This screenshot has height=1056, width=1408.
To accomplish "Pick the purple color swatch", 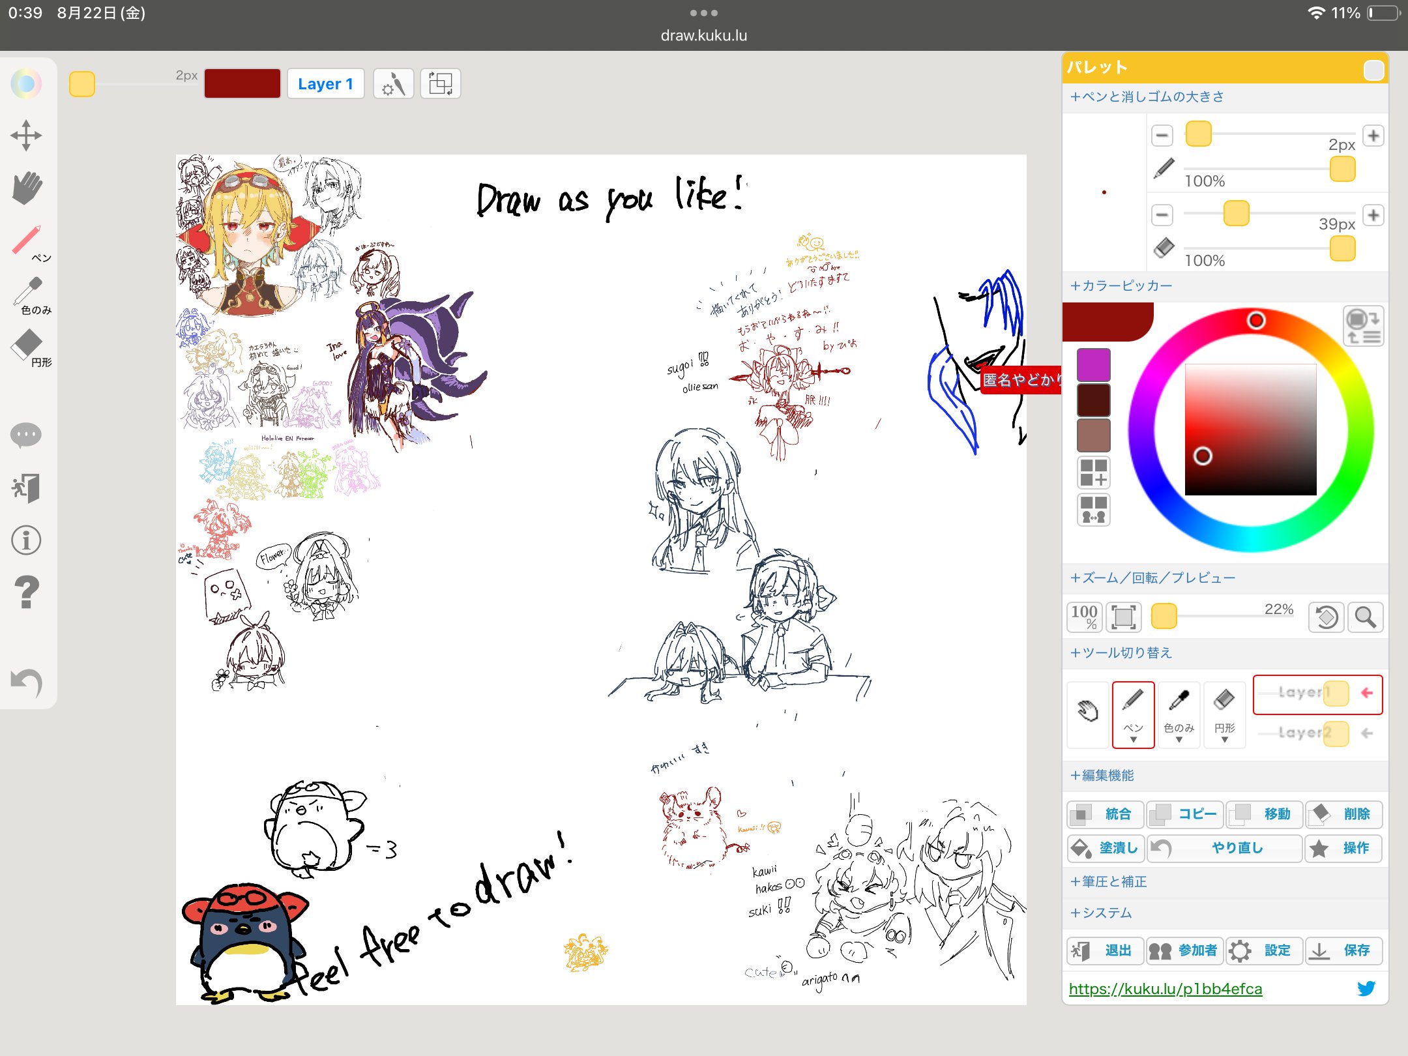I will click(1093, 364).
